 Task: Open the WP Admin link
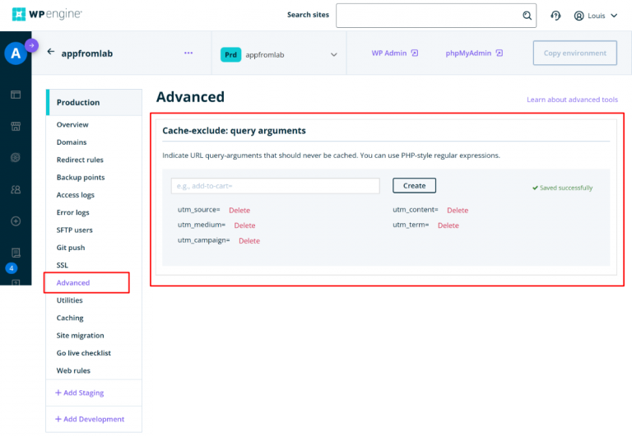pos(395,53)
